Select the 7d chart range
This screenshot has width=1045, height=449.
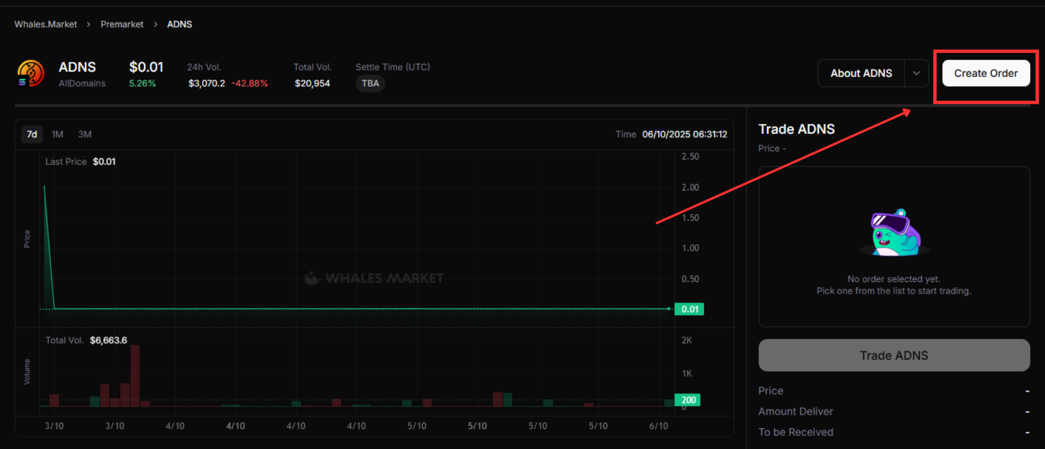pos(32,134)
